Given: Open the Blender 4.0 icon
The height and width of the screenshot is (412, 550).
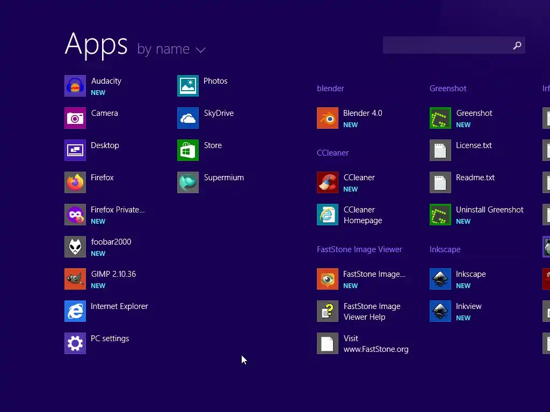Looking at the screenshot, I should point(328,118).
